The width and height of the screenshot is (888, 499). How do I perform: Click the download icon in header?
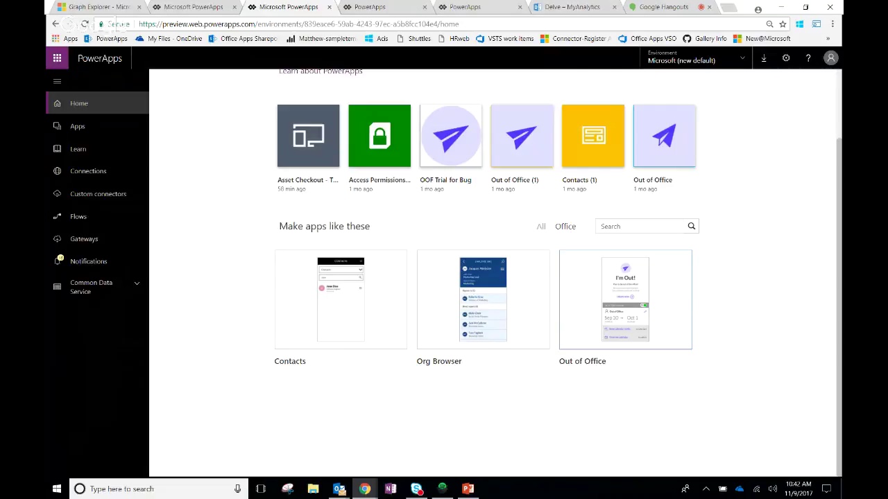click(x=764, y=58)
